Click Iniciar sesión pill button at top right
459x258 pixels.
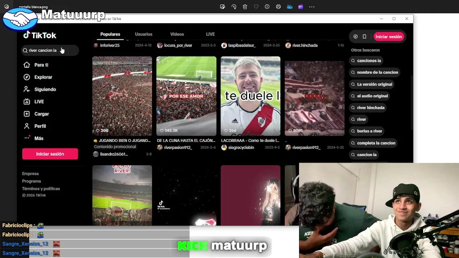(x=389, y=37)
